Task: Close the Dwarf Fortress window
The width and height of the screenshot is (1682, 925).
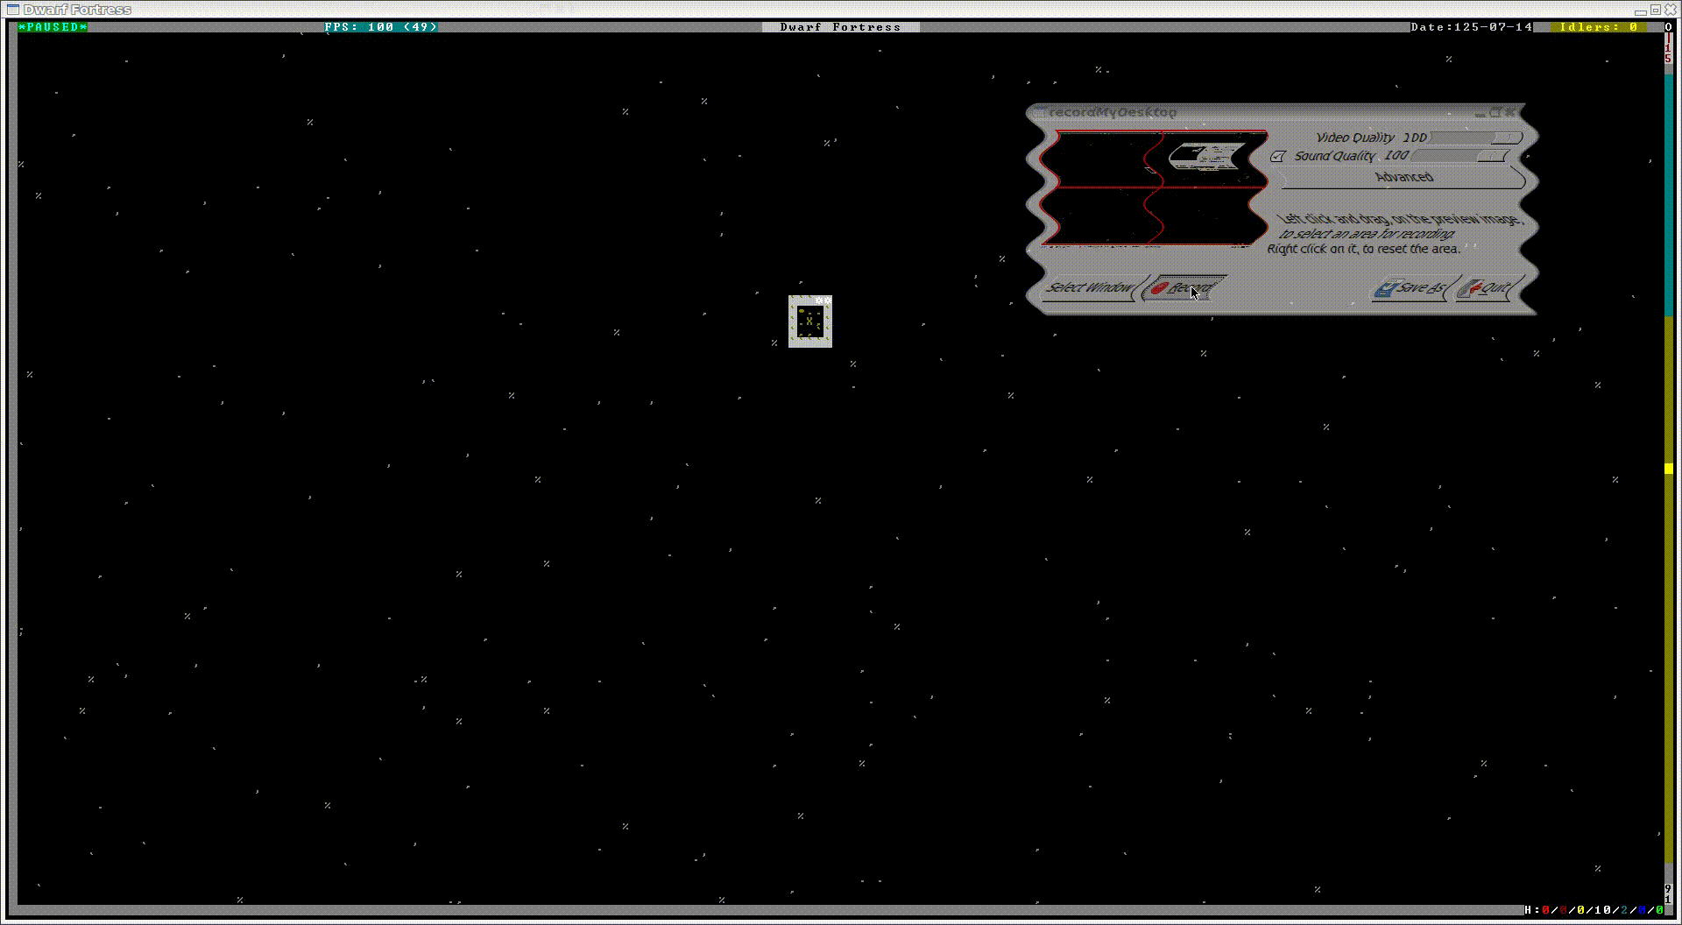Action: tap(1671, 10)
